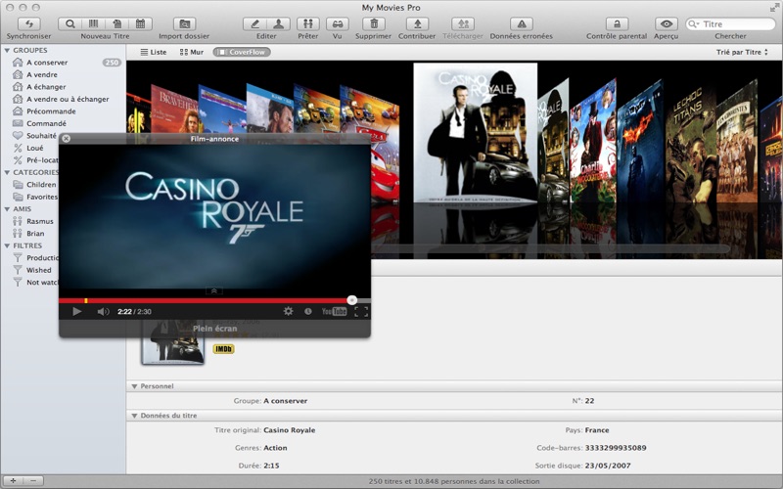The width and height of the screenshot is (783, 489).
Task: Click the pencil Editer icon
Action: point(254,23)
